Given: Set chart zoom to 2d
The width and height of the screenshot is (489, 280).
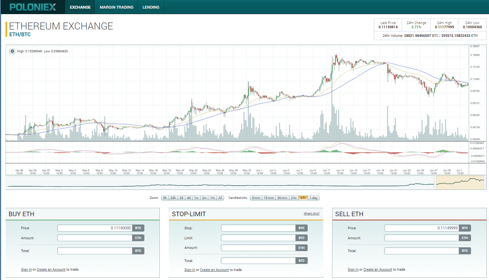Looking at the screenshot, I should coord(181,198).
